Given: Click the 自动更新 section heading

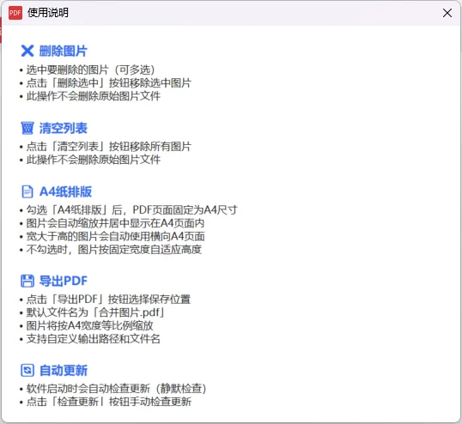Looking at the screenshot, I should [x=64, y=371].
